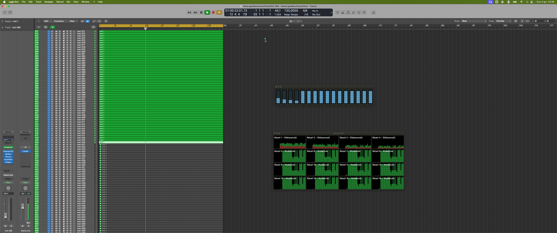Click the Horizontal Auto Zoom icon

[527, 21]
